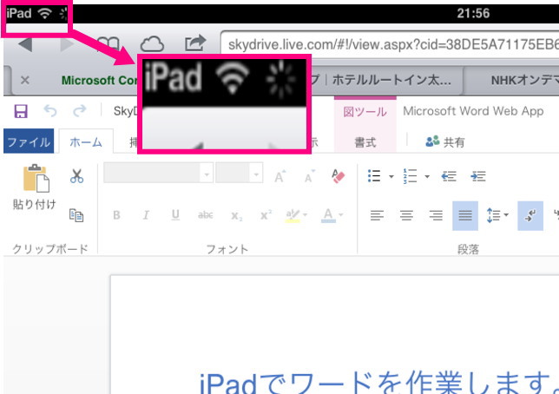The height and width of the screenshot is (394, 559).
Task: Click the skydrive.live.com address field
Action: tap(390, 45)
